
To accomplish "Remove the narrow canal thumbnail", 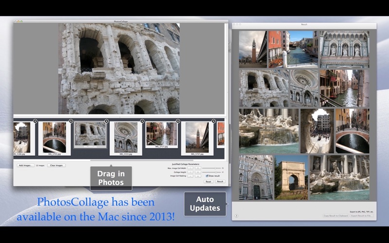I will (178, 121).
